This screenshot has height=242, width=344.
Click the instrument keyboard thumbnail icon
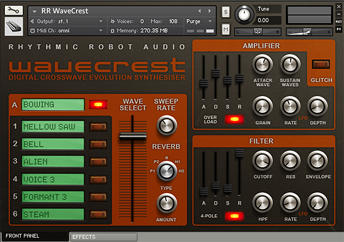(14, 26)
